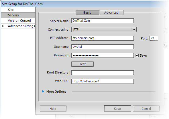Focus the Username field

[103, 47]
